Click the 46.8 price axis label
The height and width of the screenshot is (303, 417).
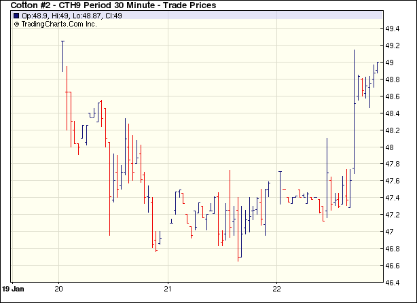[x=393, y=249]
